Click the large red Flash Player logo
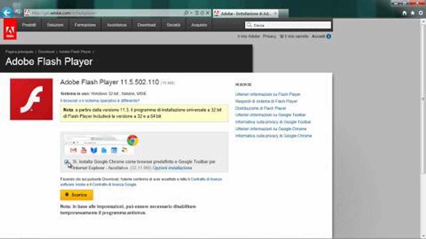Screen dimensions: 426x239 (x=31, y=99)
